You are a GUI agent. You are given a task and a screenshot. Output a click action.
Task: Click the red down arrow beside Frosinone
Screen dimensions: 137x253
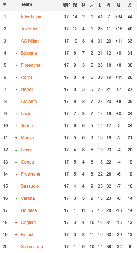click(16, 174)
